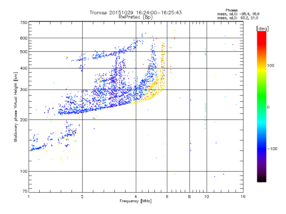Click the x-axis tick label '8'
This screenshot has width=286, height=214.
point(189,197)
